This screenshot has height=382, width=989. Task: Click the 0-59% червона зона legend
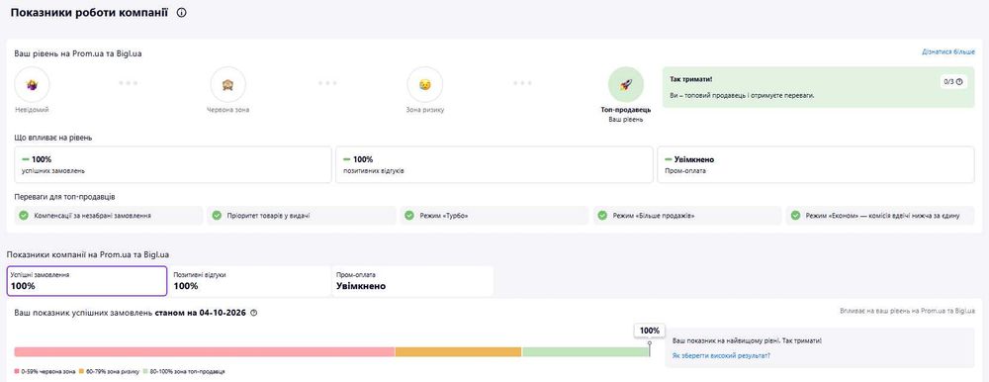pyautogui.click(x=45, y=372)
